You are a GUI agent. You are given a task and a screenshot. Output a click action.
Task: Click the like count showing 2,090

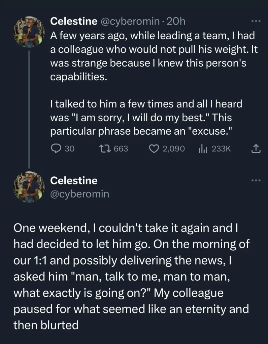pyautogui.click(x=173, y=149)
